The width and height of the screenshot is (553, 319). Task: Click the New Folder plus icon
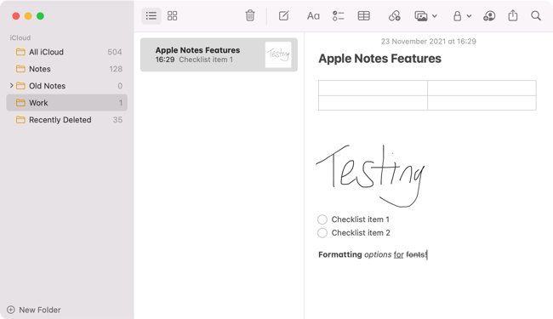click(11, 310)
